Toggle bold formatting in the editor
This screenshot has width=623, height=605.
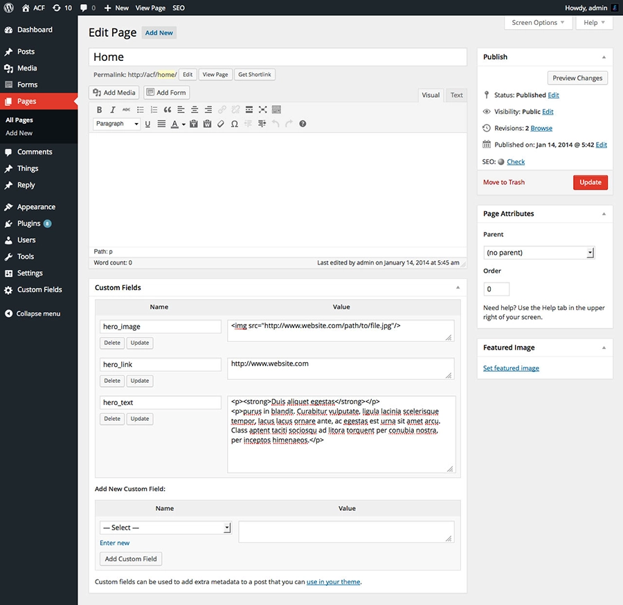point(100,109)
